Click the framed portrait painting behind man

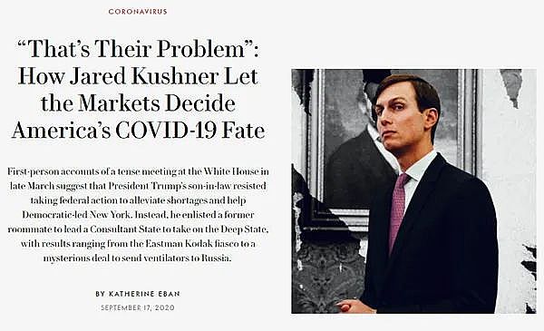coord(392,139)
